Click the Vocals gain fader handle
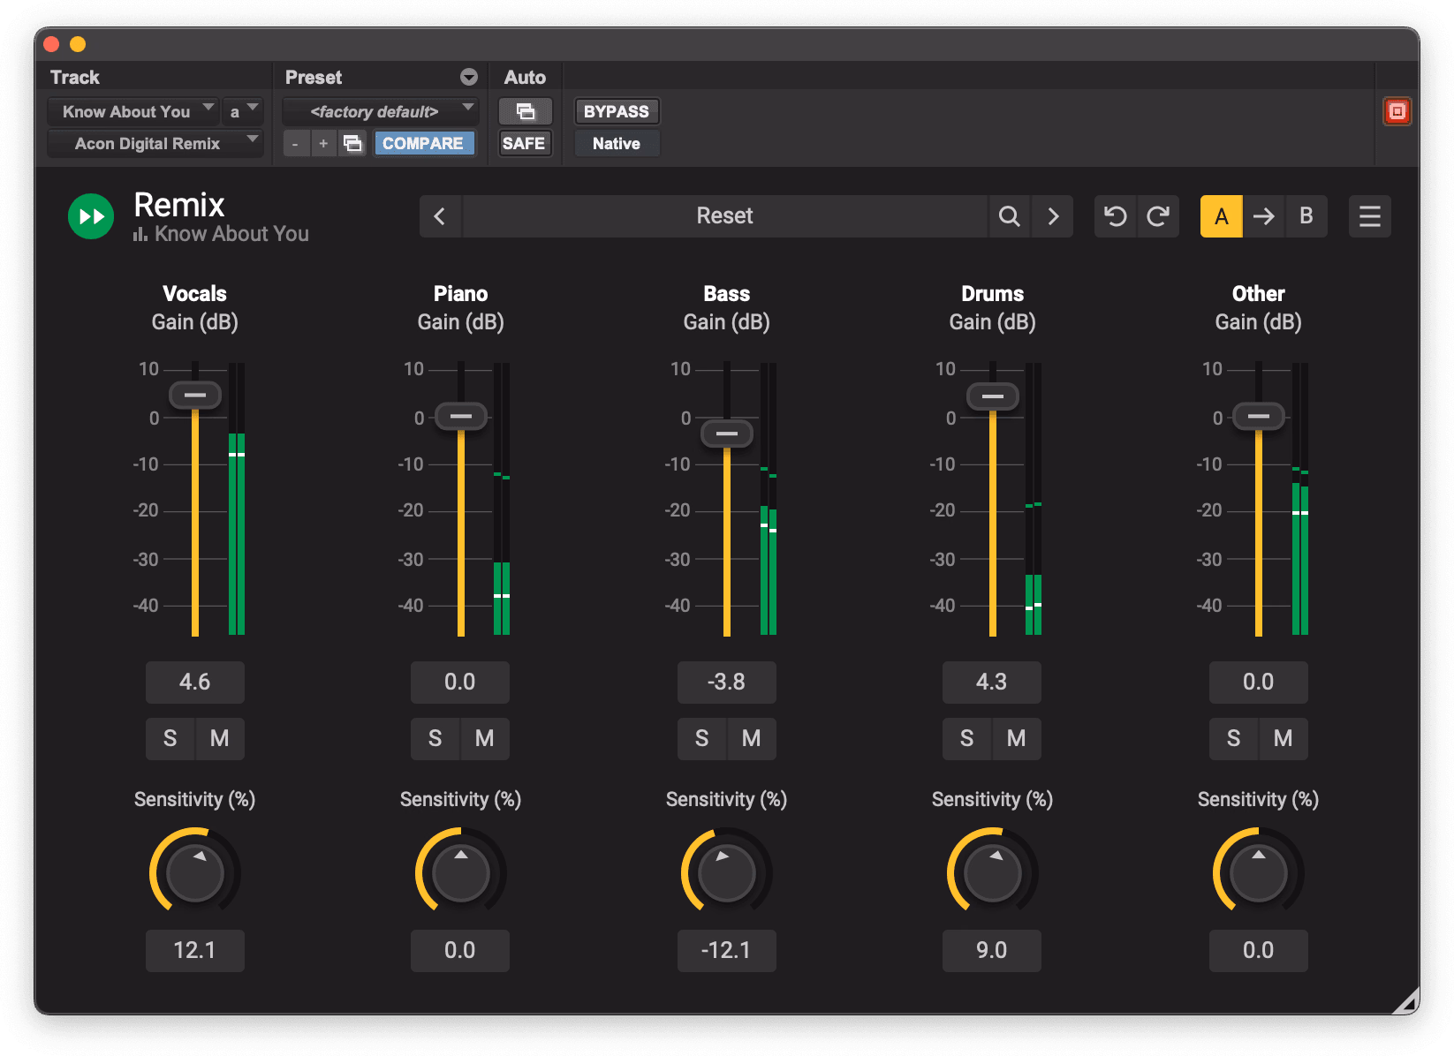 coord(195,395)
